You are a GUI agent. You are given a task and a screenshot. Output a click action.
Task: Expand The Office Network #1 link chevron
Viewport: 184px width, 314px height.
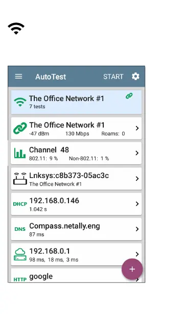[x=137, y=128]
